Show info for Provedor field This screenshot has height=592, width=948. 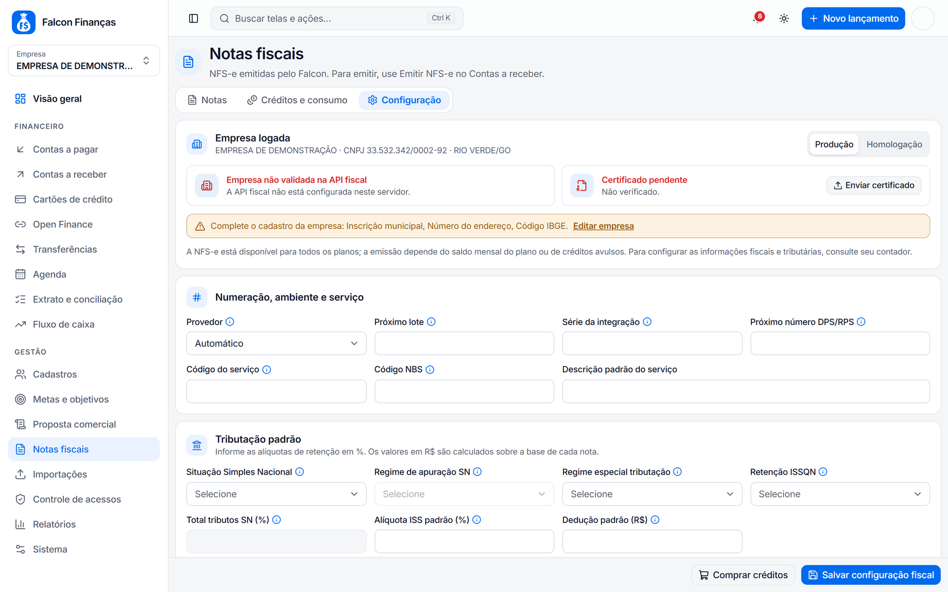(230, 322)
